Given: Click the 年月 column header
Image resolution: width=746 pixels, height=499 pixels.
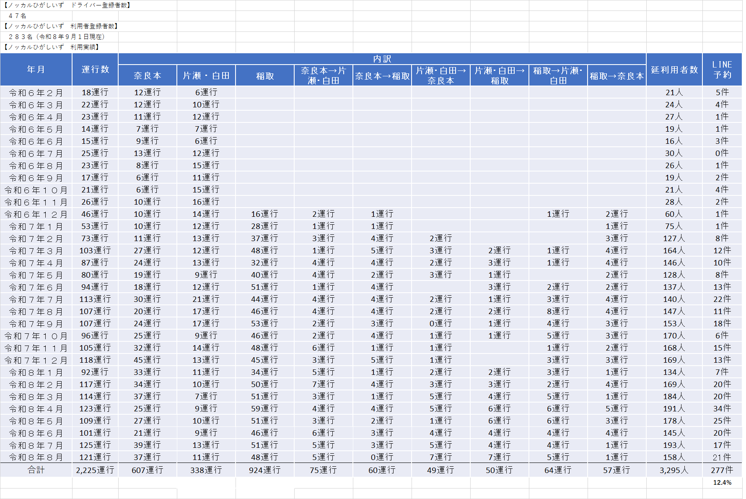Looking at the screenshot, I should pos(36,70).
